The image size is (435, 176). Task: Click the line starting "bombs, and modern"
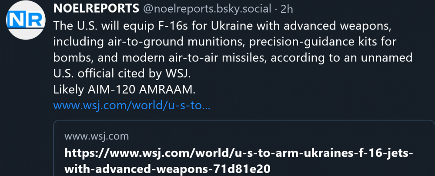pos(232,57)
